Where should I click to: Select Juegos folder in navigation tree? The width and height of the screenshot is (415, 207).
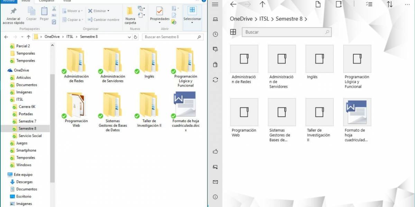click(x=22, y=143)
